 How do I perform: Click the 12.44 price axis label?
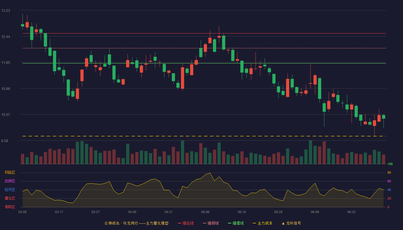[x=5, y=37]
